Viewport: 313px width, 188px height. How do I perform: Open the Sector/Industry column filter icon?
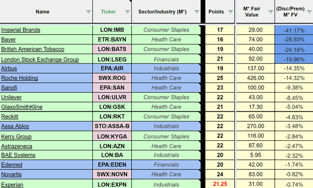tap(196, 12)
